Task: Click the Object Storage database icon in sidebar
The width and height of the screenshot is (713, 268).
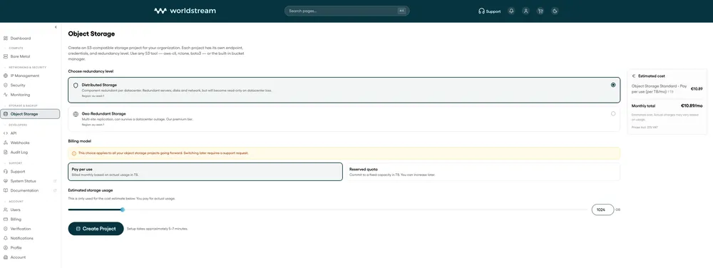Action: (x=6, y=114)
